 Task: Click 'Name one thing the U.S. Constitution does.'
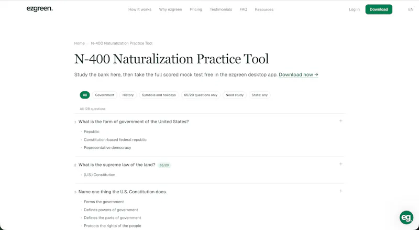(x=123, y=192)
